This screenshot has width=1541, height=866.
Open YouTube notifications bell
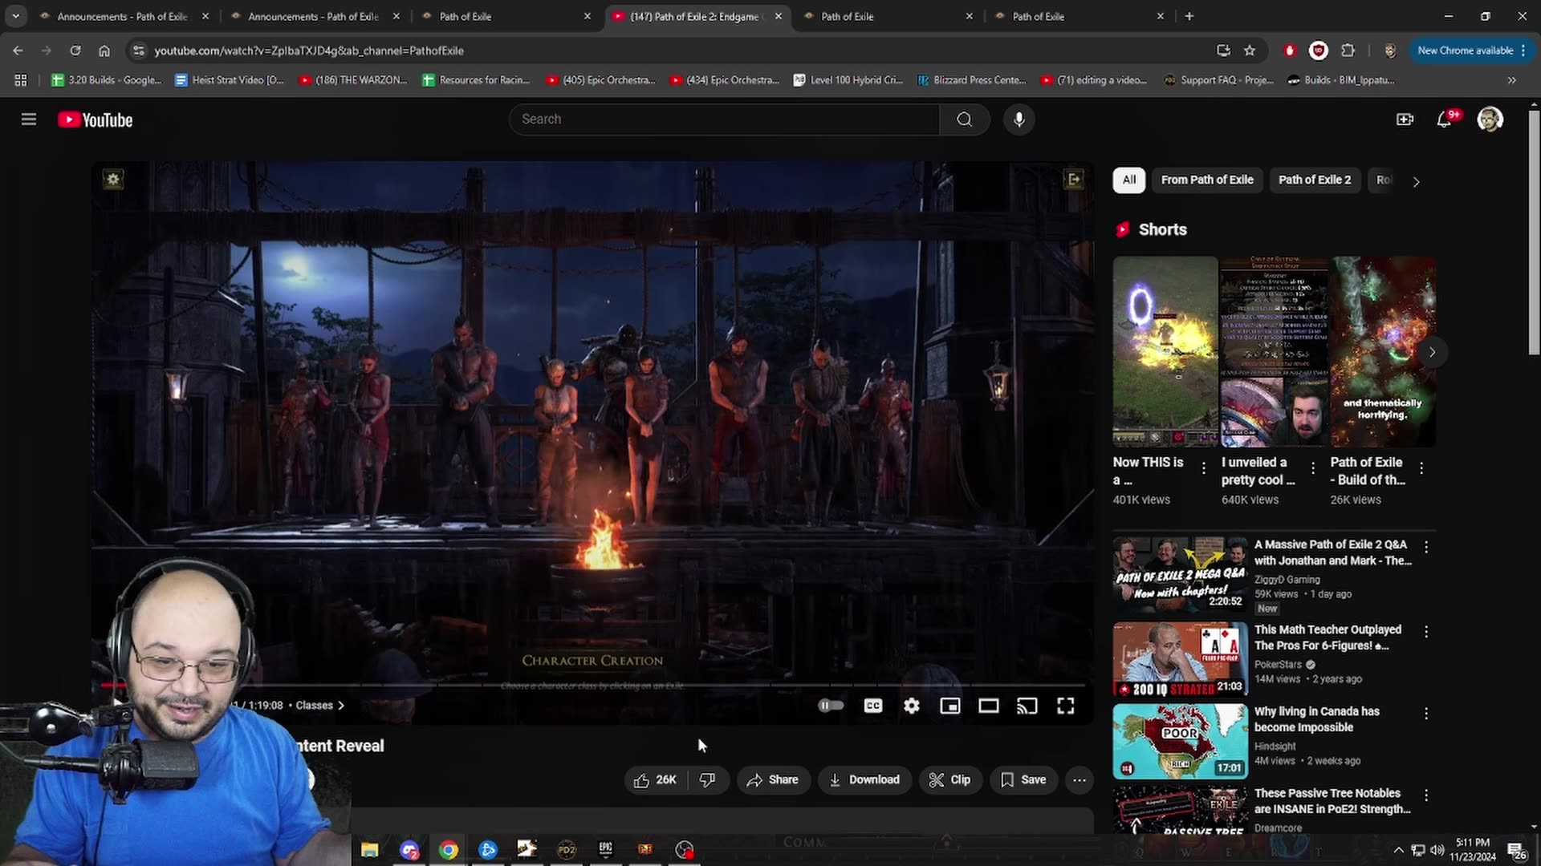click(1445, 119)
